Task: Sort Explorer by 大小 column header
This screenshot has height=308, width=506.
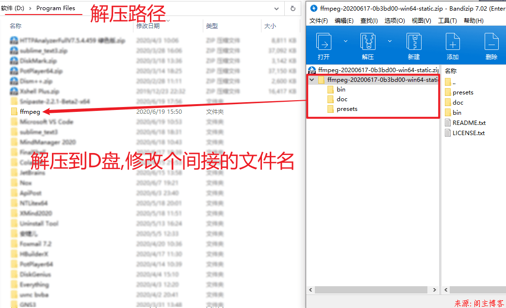Action: [x=270, y=26]
